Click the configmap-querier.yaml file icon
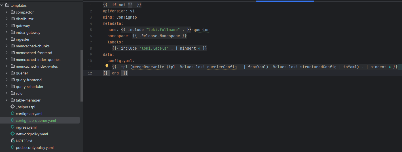Viewport: 402px width, 152px height. 12,120
